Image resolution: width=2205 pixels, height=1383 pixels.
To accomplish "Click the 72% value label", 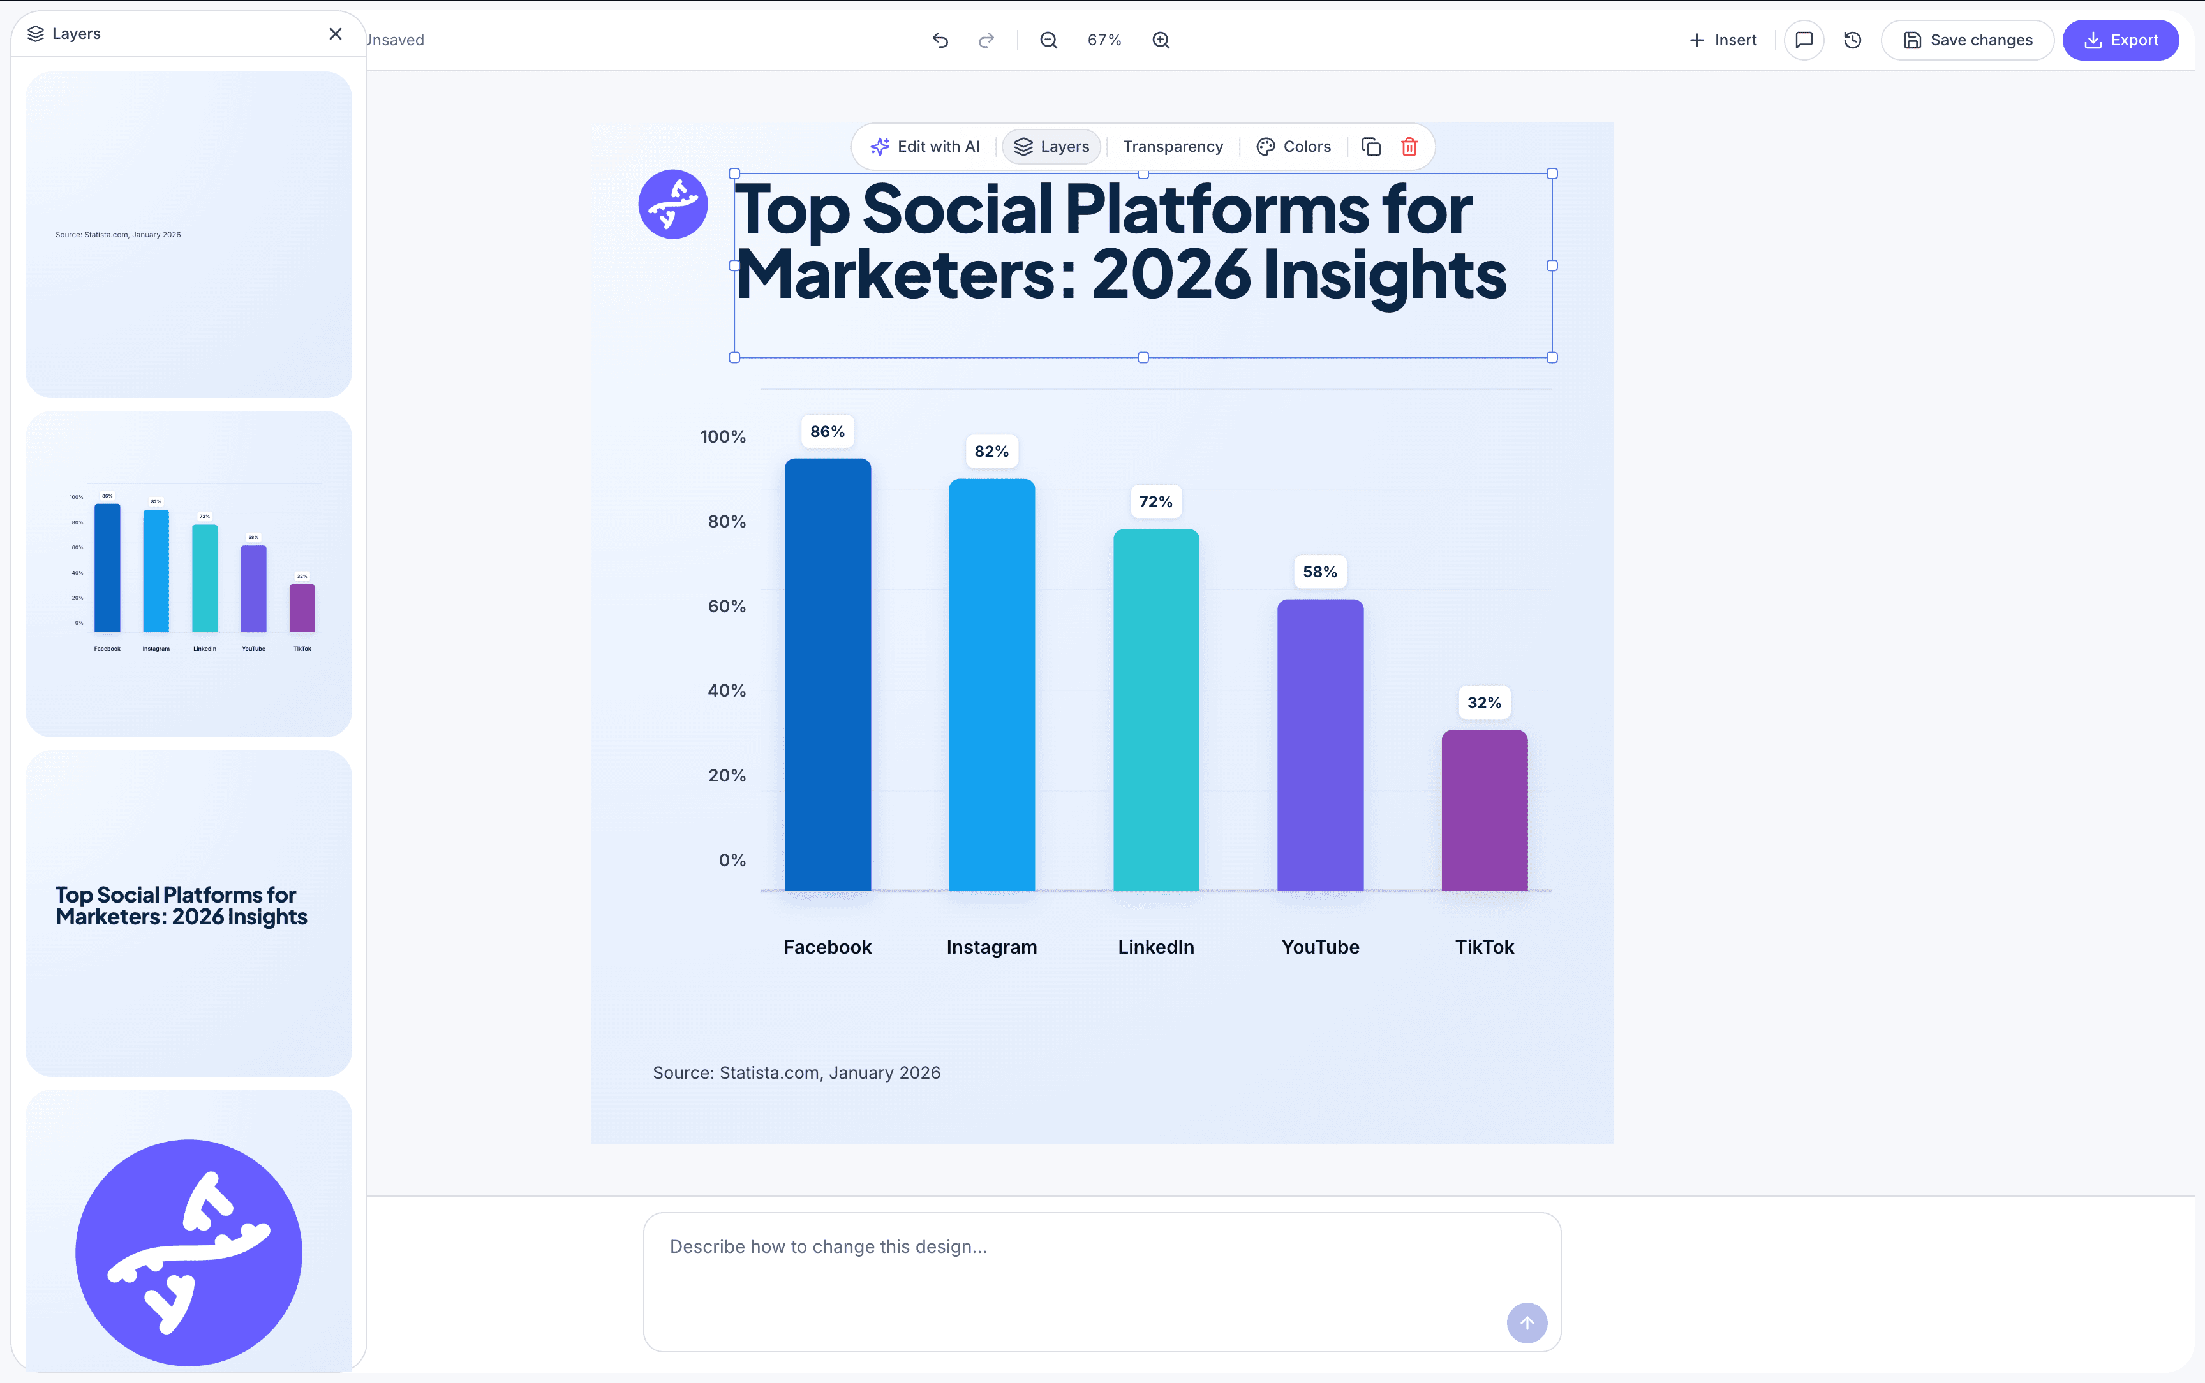I will pos(1156,501).
